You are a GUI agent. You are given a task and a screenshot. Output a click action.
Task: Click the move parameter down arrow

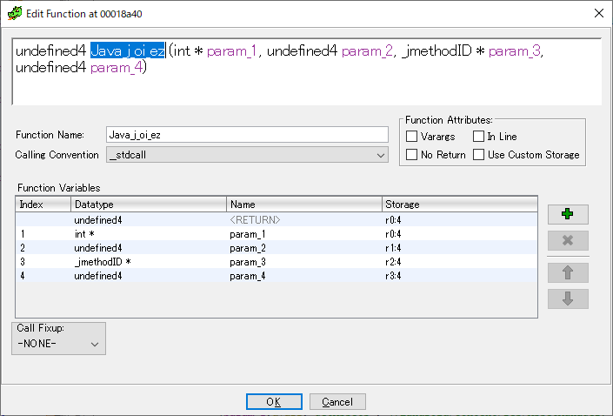(x=568, y=299)
